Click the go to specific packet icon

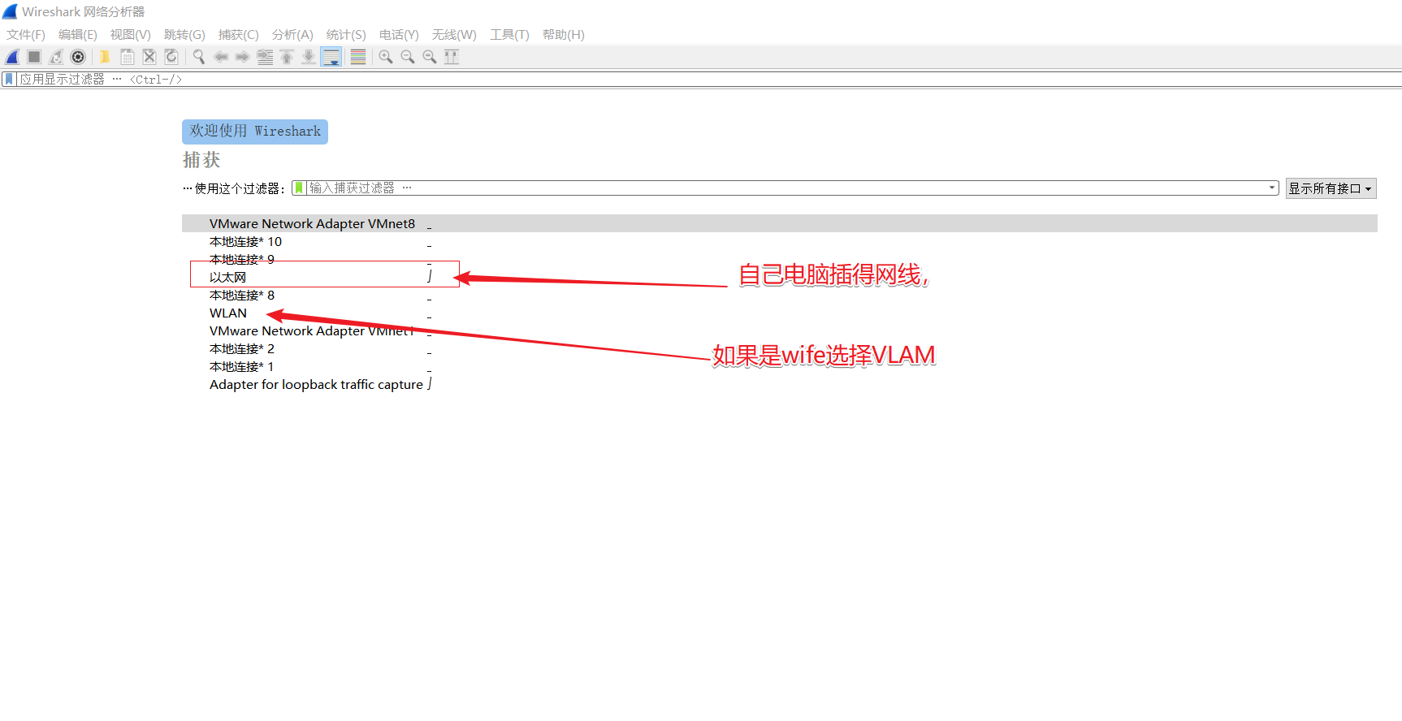pos(265,57)
